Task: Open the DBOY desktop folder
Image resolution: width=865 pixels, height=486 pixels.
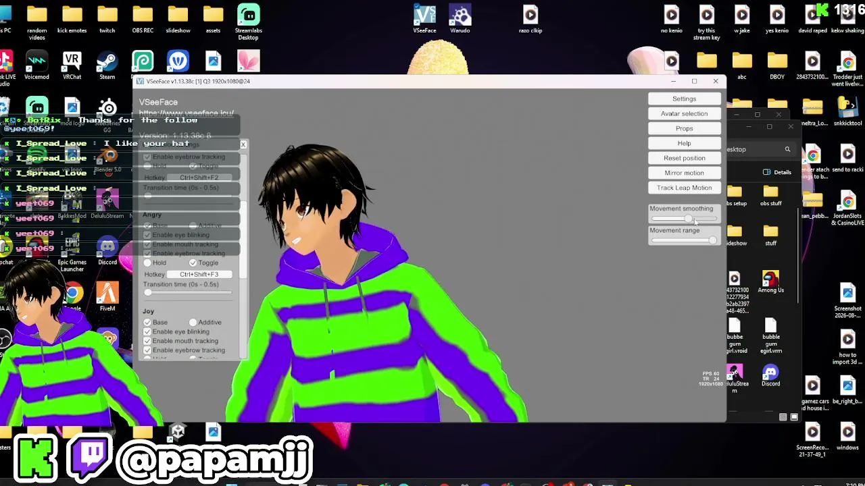Action: coord(777,66)
